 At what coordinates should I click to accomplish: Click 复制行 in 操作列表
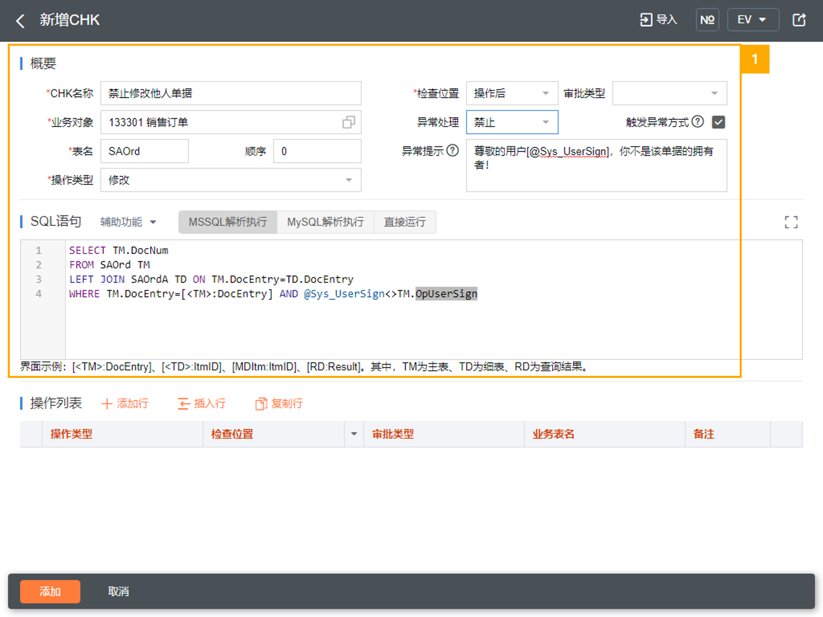279,404
